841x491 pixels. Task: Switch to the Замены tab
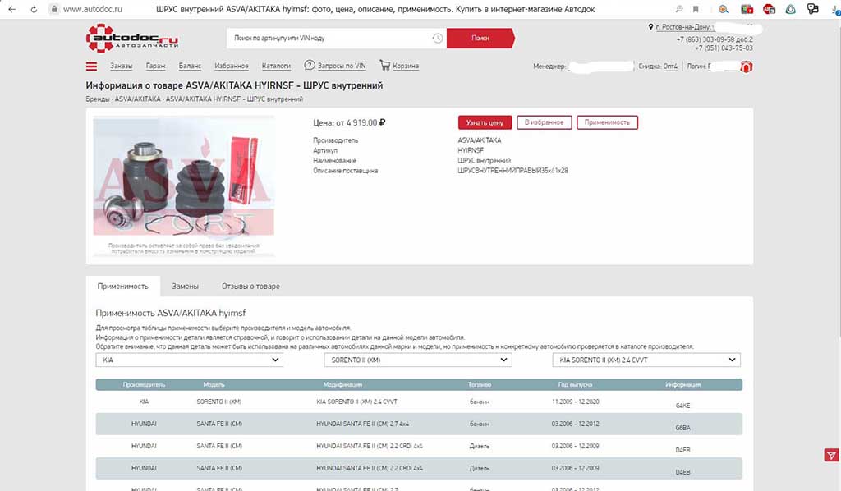[x=185, y=287]
